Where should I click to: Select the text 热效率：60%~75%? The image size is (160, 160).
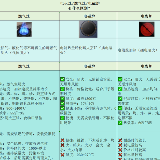(138, 123)
